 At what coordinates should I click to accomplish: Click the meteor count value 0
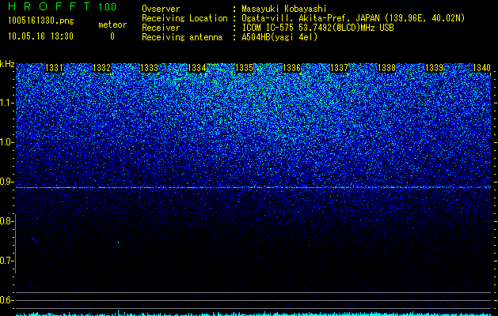112,36
